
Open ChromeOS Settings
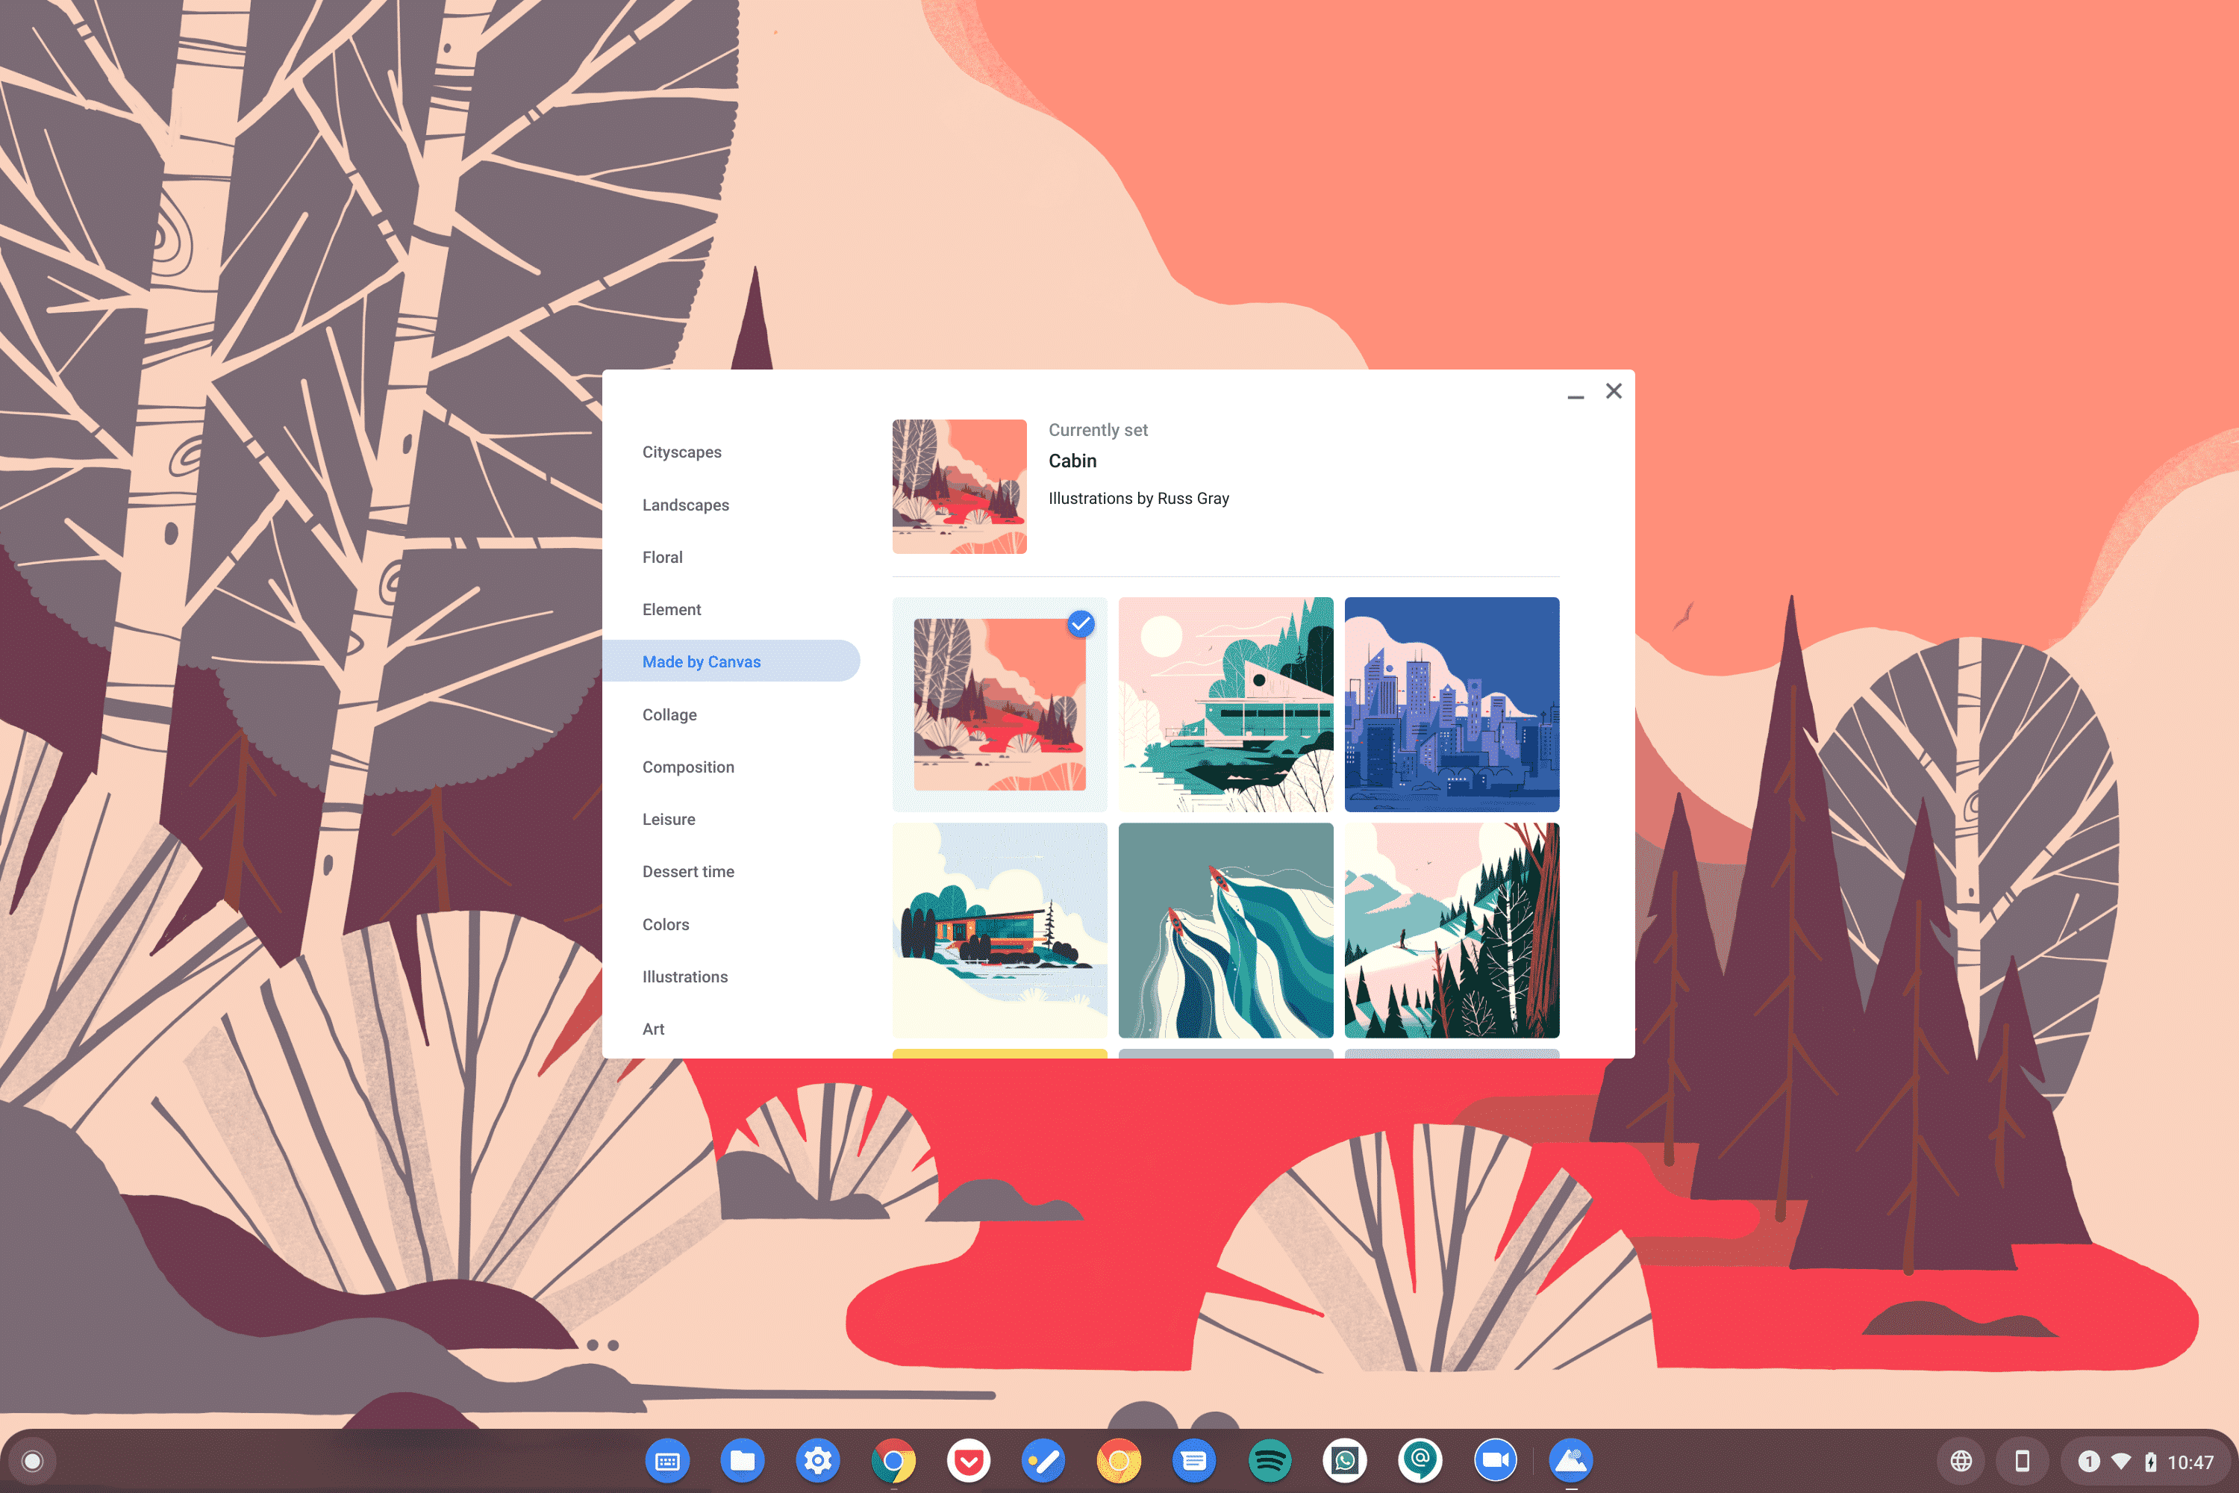(818, 1459)
